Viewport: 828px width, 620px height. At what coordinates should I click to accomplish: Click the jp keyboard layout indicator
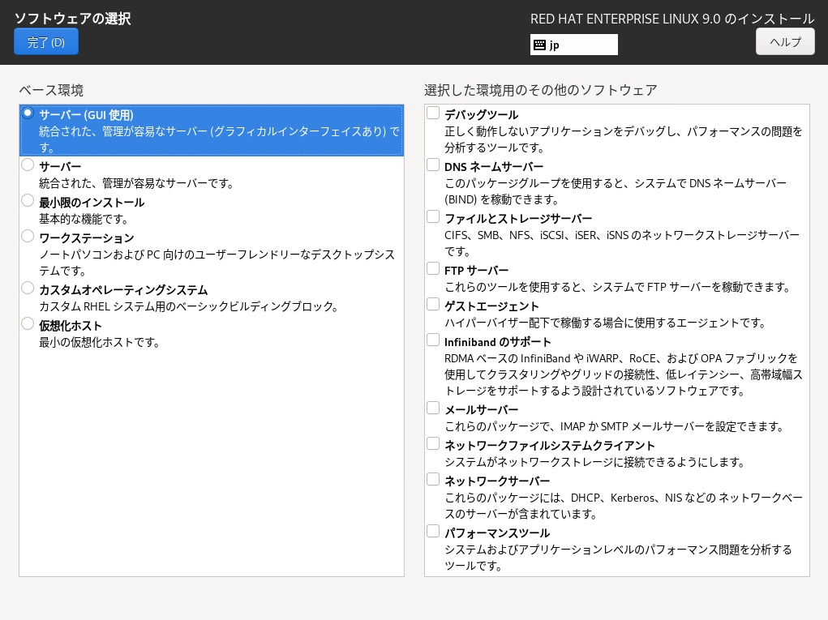pos(573,45)
